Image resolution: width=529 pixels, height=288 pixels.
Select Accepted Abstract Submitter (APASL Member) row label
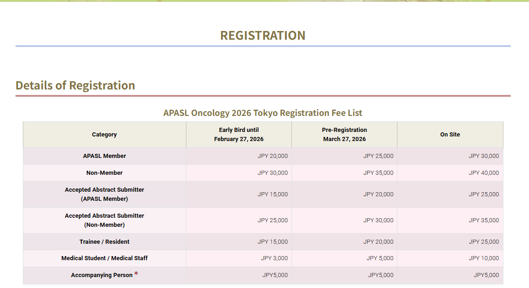click(104, 194)
